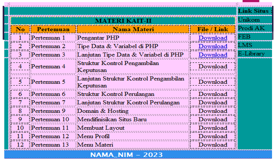Screen dimensions: 276x159
Task: Open the FEB link in sidebar
Action: (244, 37)
